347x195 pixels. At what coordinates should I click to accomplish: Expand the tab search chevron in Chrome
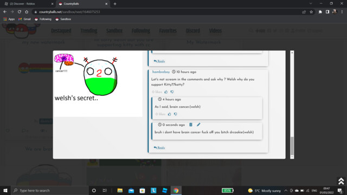(x=311, y=4)
